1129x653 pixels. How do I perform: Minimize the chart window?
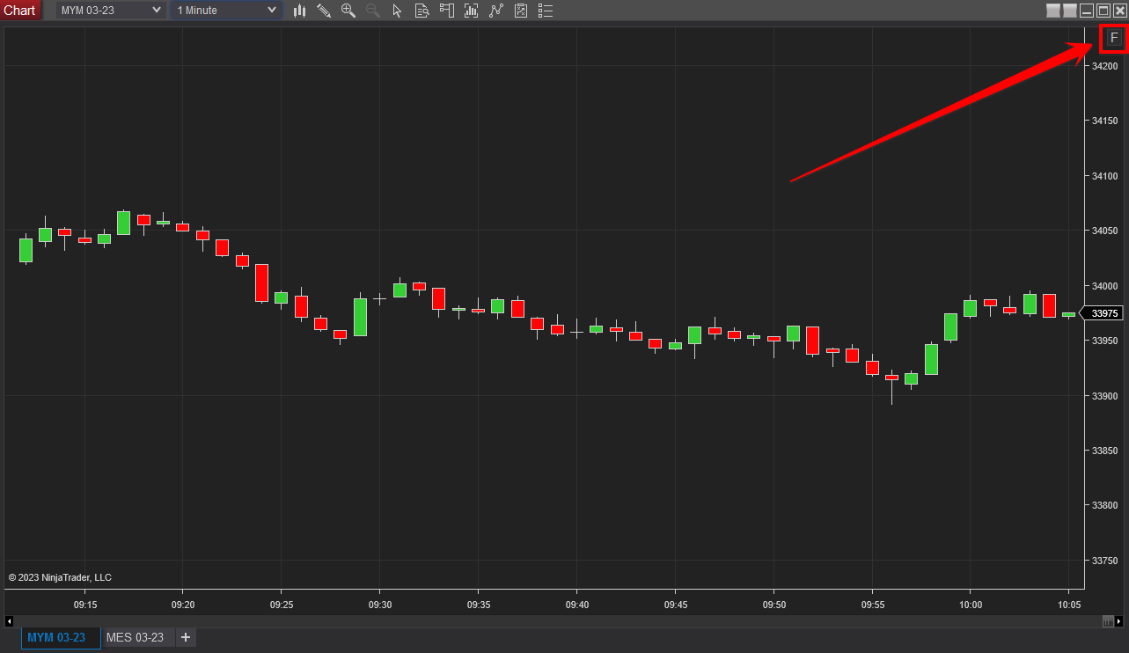pos(1087,11)
